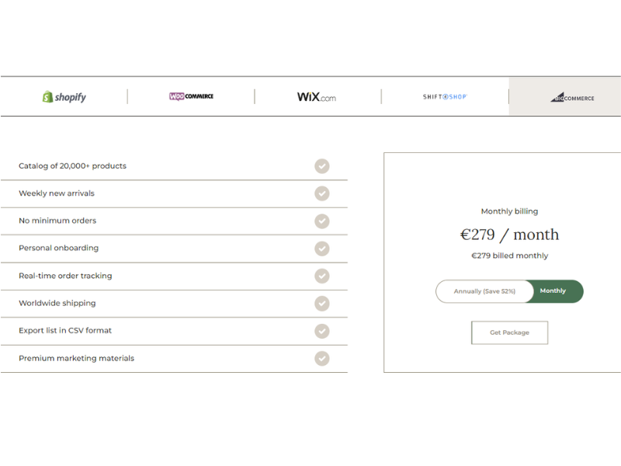The height and width of the screenshot is (466, 621).
Task: Select the Monthly billing option
Action: tap(553, 291)
